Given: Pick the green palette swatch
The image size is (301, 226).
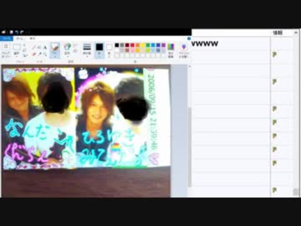Looking at the screenshot, I should [x=148, y=45].
